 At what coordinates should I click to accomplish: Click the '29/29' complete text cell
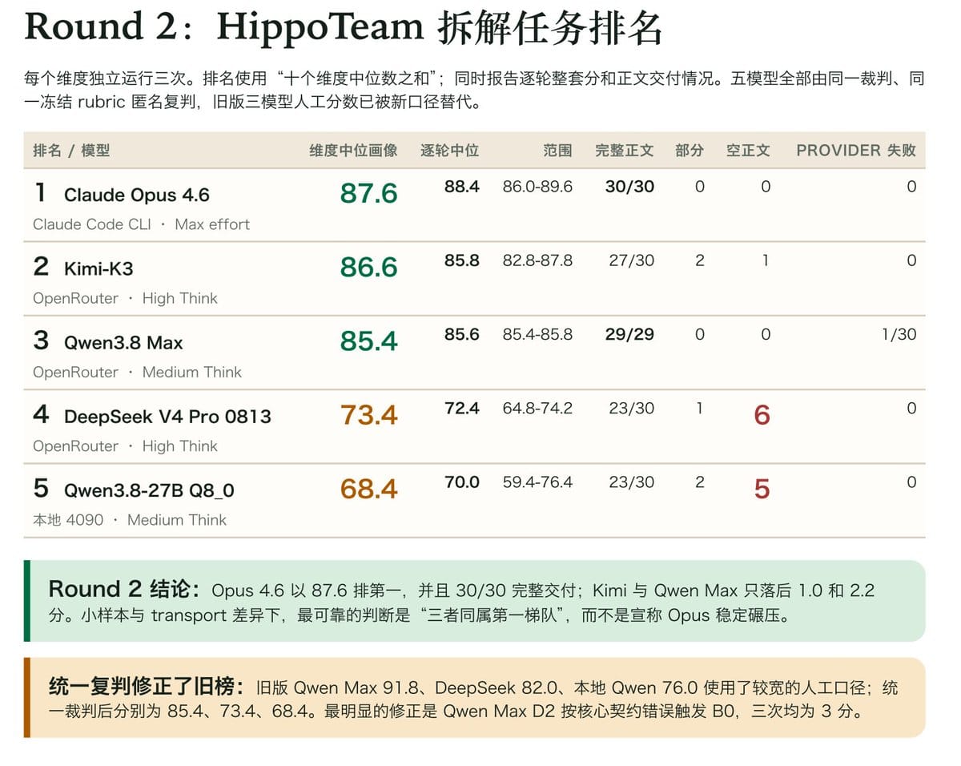(x=629, y=334)
